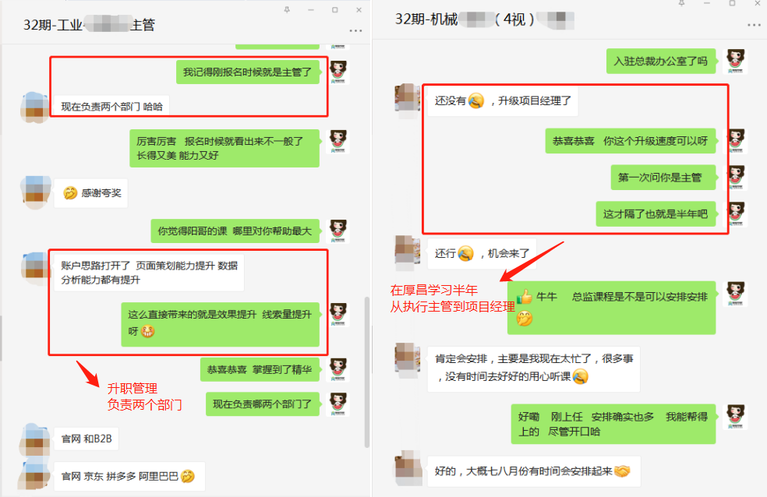The width and height of the screenshot is (767, 497).
Task: Select message '官网 京东 拼多多 阿里巴巴'
Action: coord(129,476)
